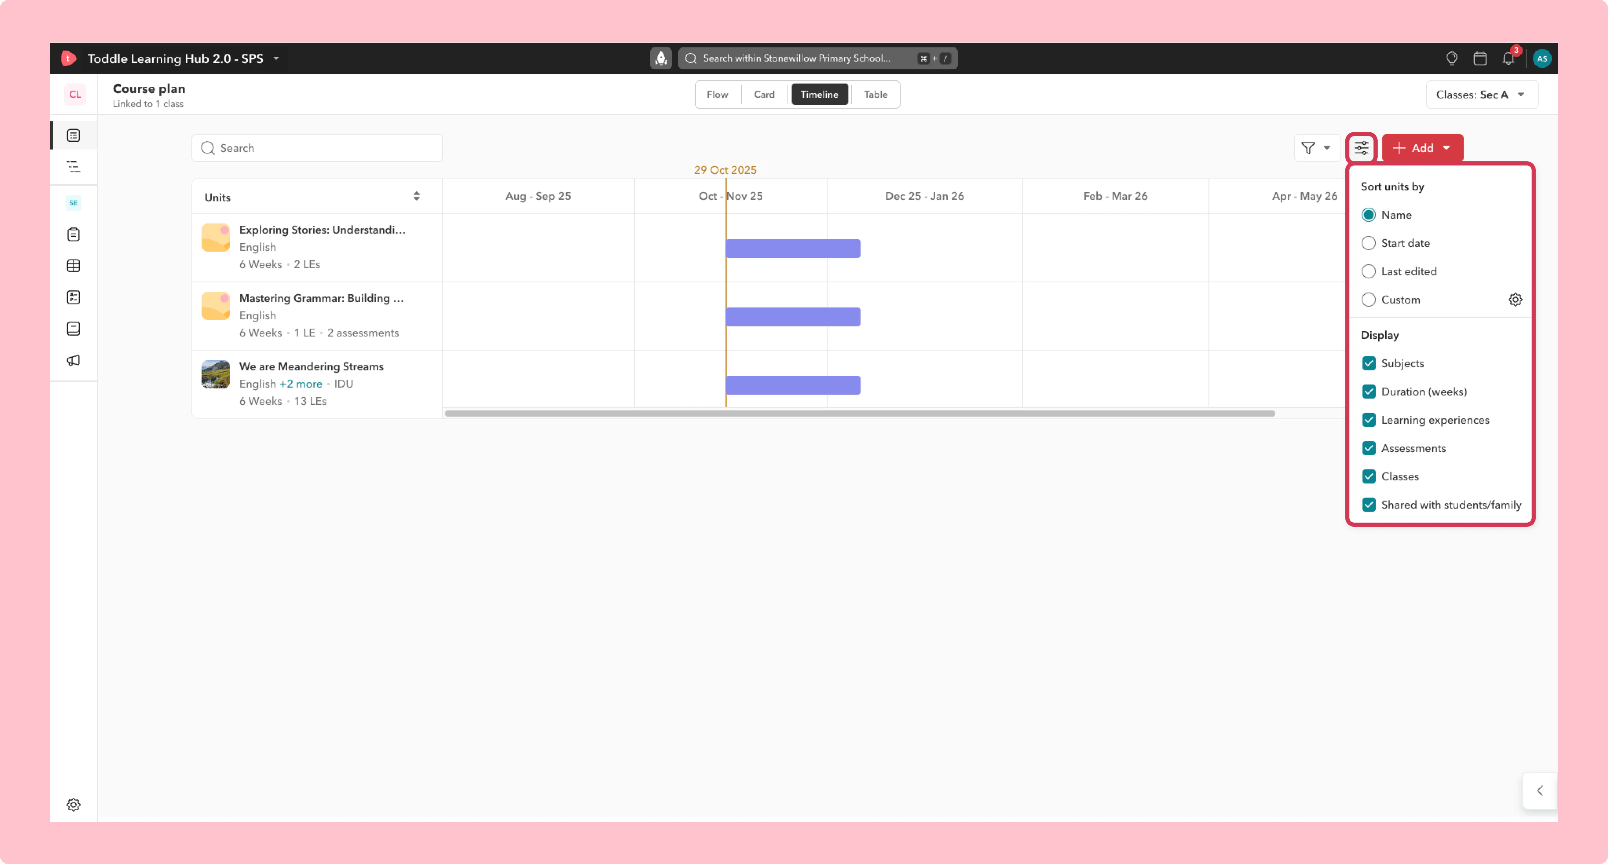This screenshot has height=864, width=1608.
Task: Open the settings gear in sidebar
Action: point(74,805)
